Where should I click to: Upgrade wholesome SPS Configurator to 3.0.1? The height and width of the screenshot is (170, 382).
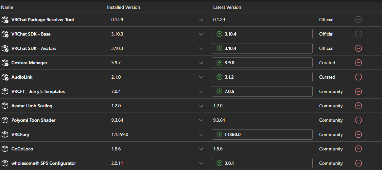[x=262, y=163]
